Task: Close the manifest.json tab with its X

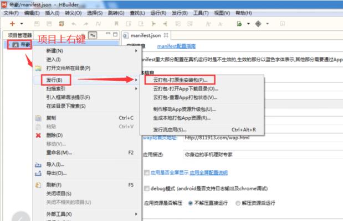Action: (x=166, y=35)
